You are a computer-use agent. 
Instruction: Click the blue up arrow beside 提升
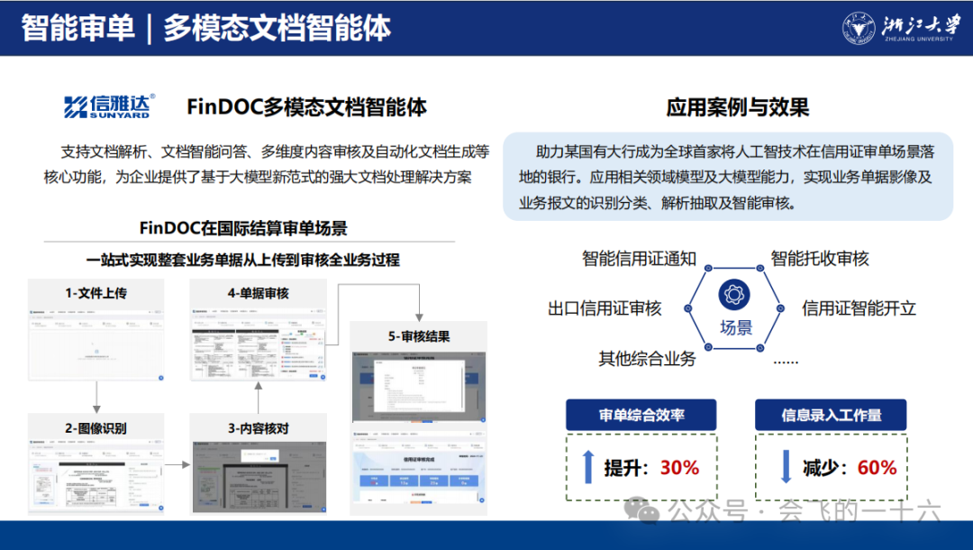click(588, 467)
